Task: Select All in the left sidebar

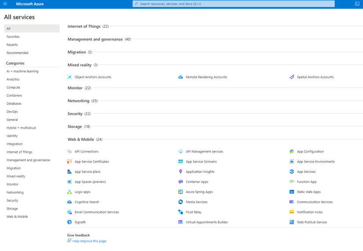Action: (32, 29)
